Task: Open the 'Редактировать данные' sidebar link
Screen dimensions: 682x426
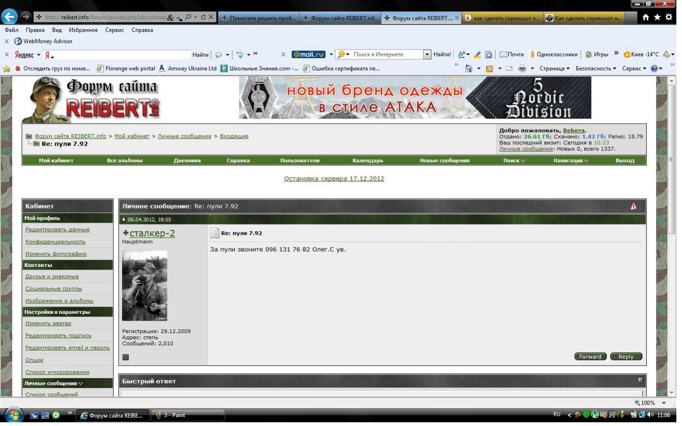Action: tap(57, 230)
